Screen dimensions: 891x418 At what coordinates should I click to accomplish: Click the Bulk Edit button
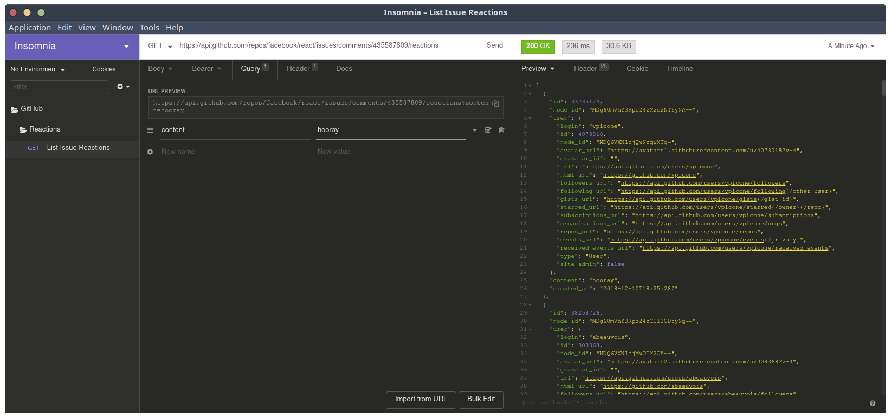point(481,400)
